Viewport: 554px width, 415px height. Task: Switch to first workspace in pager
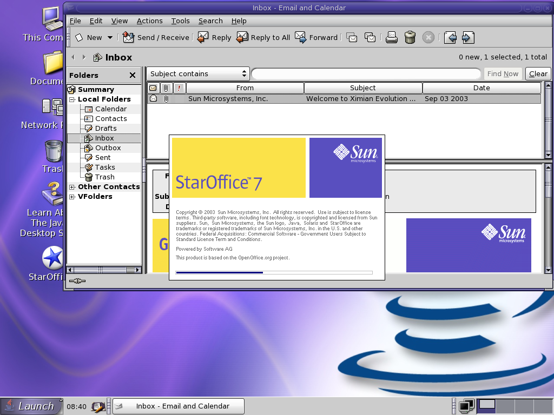[486, 406]
